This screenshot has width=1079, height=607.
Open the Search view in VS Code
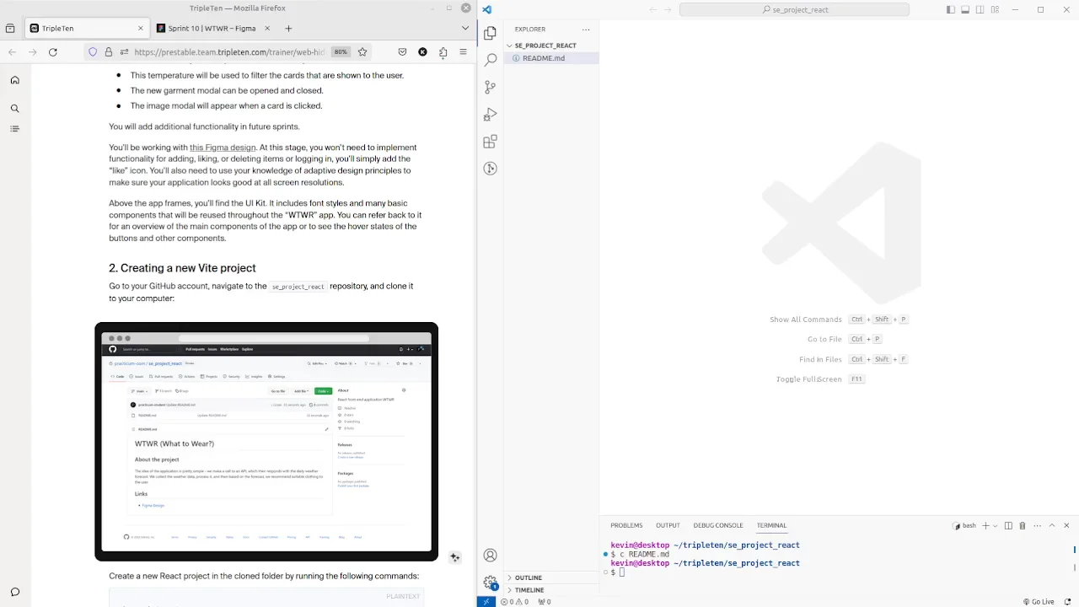(491, 60)
